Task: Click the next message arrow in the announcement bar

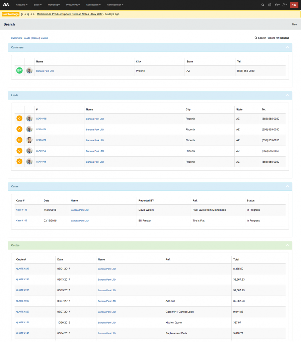Action: (33, 14)
